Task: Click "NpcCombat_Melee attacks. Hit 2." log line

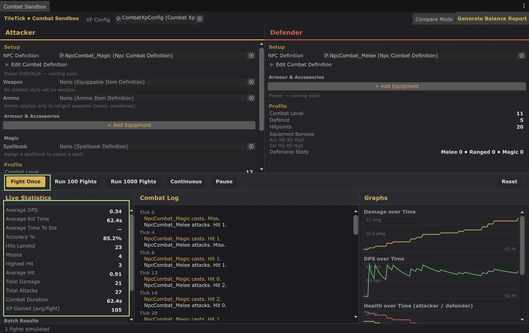Action: click(185, 285)
